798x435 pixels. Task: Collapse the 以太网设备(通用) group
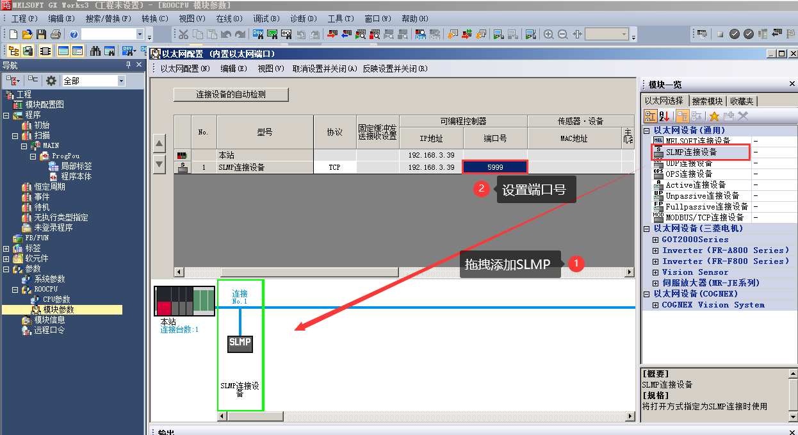[646, 131]
